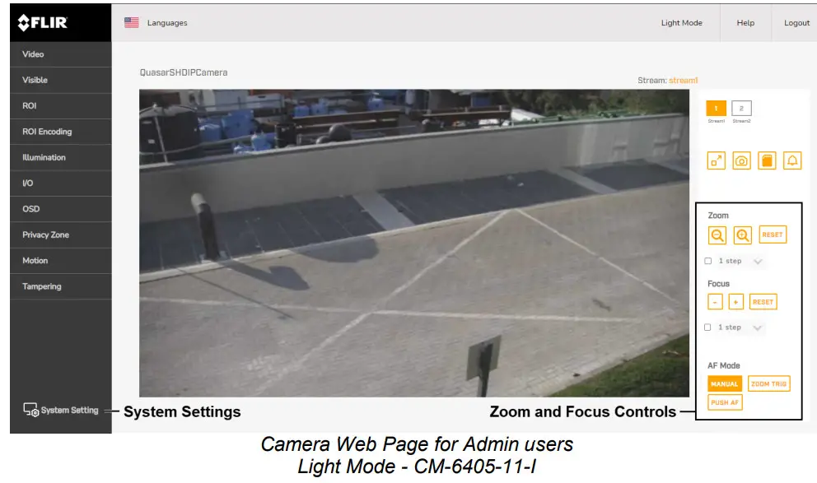
Task: Select stream 2 button
Action: tap(741, 109)
